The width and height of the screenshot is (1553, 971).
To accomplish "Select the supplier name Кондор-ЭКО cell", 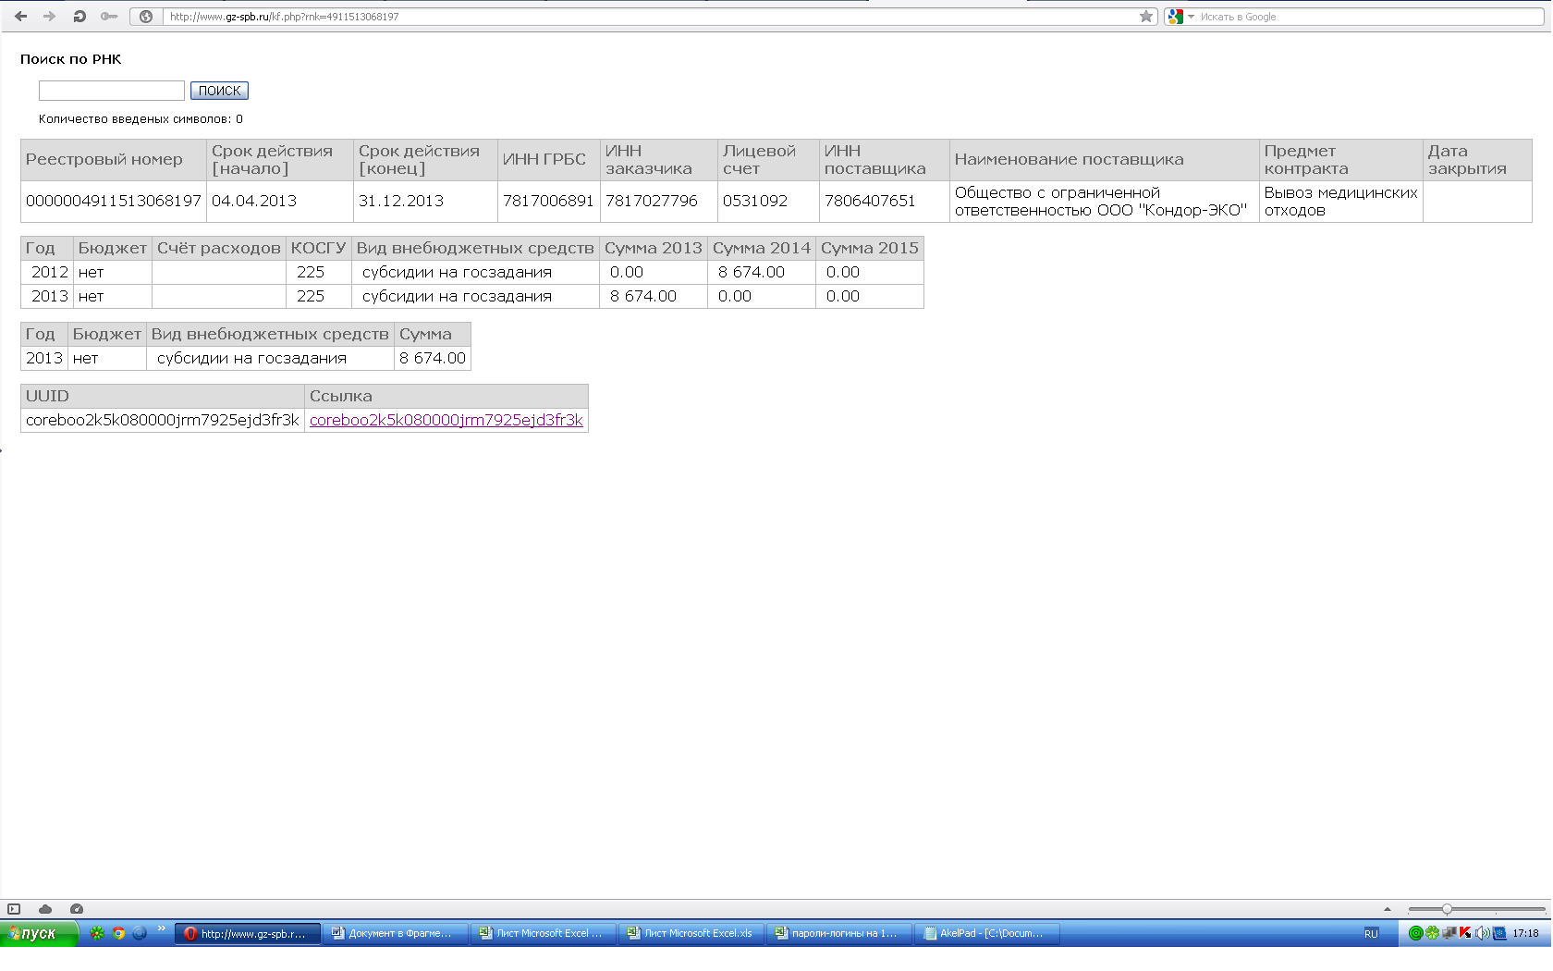I will pos(1105,202).
